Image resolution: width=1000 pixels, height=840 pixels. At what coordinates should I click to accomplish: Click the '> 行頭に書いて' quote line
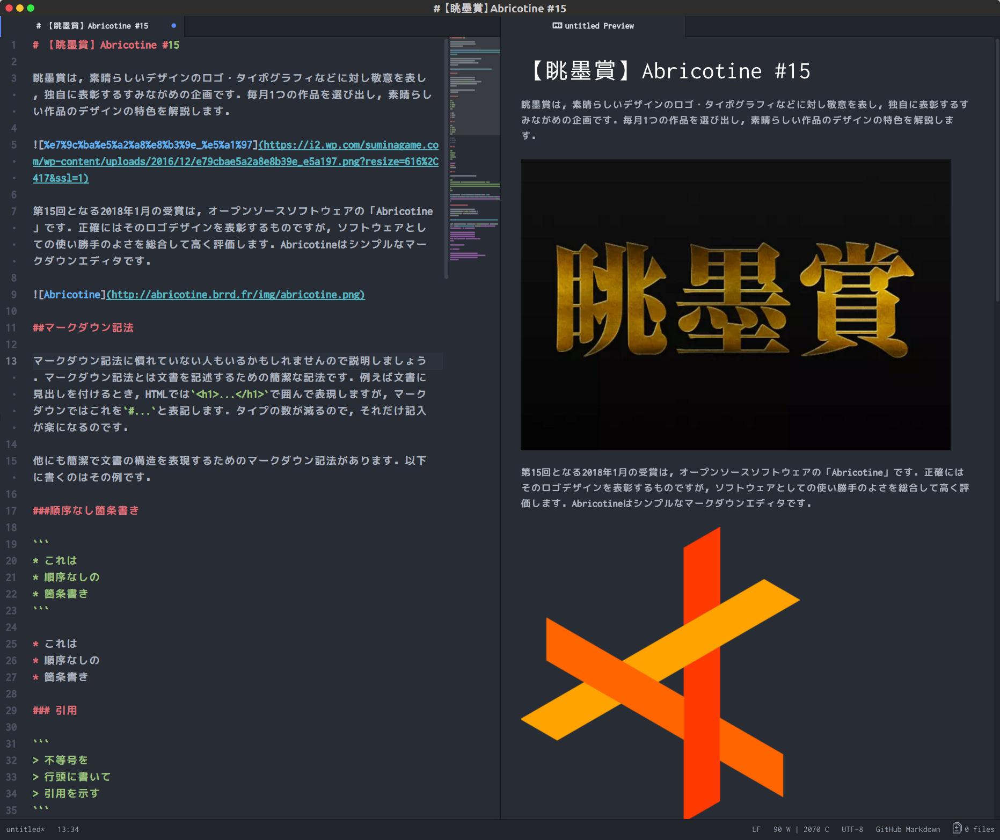click(x=71, y=777)
